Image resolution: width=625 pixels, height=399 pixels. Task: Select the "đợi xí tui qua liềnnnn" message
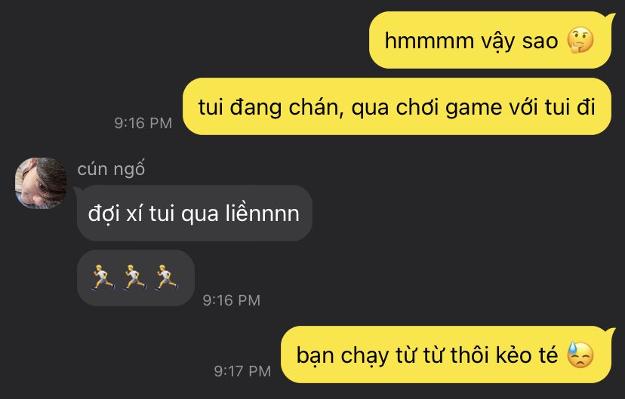click(194, 213)
